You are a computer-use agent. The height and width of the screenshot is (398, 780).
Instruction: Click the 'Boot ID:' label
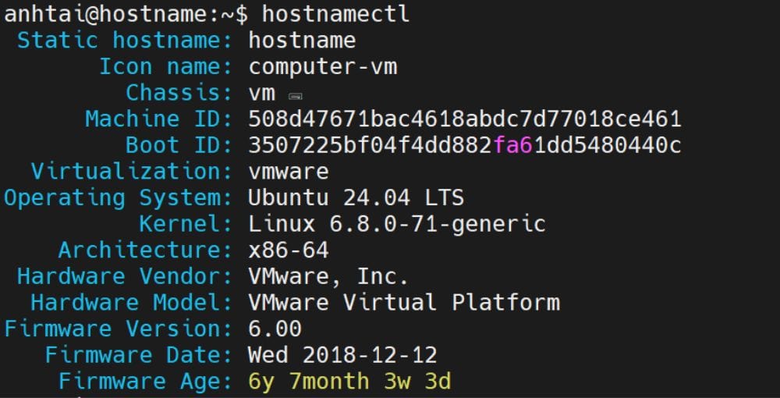coord(179,145)
